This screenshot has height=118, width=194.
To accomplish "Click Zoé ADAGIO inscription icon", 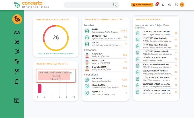I will 87,80.
